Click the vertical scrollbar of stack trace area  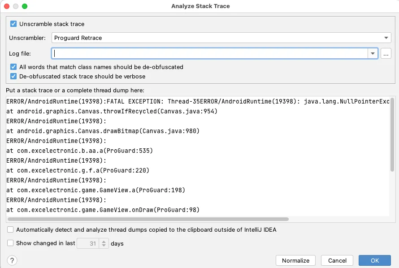coord(393,134)
